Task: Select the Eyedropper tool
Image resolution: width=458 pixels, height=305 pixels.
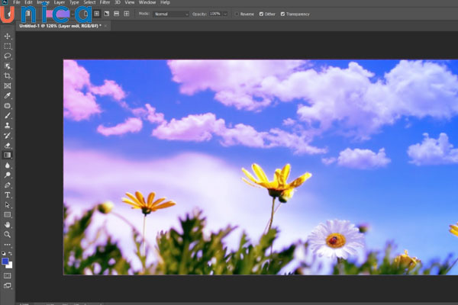Action: point(8,96)
